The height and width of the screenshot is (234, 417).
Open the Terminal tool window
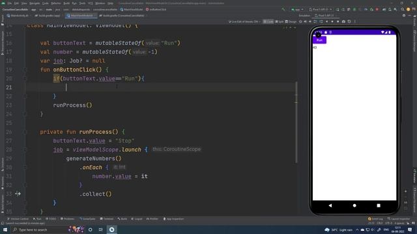(107, 219)
